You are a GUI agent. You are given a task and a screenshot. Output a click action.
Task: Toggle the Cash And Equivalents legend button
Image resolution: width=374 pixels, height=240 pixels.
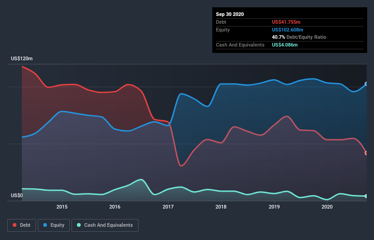(x=105, y=225)
